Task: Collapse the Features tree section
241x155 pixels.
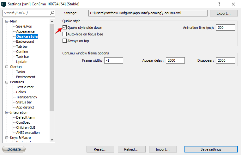Action: click(x=7, y=82)
